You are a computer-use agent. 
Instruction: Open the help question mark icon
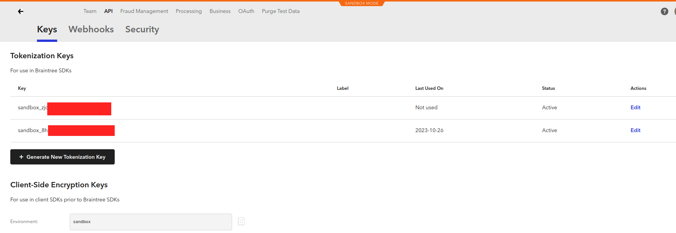(664, 11)
